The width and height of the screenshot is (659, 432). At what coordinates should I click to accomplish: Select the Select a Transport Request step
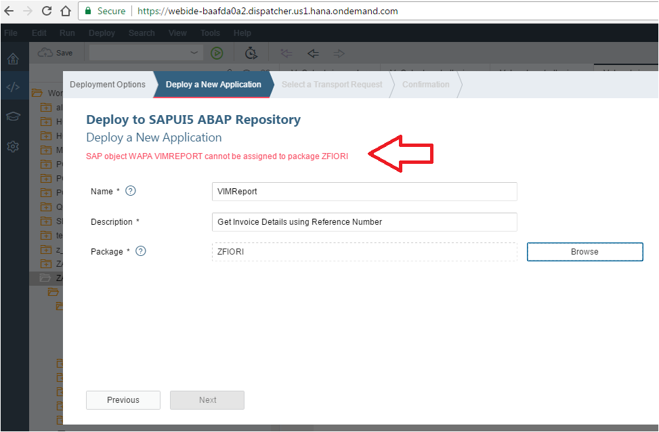tap(332, 85)
